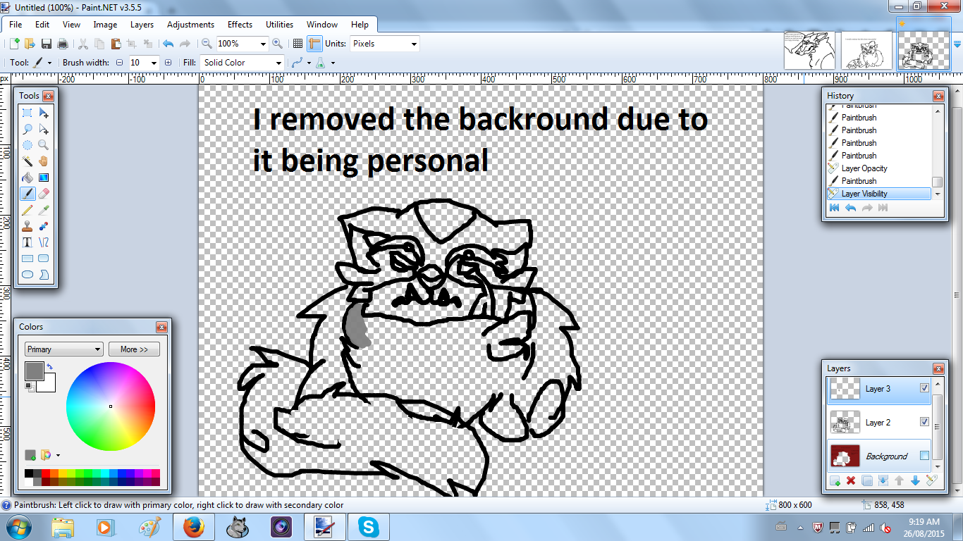Open the zoom percentage dropdown
The width and height of the screenshot is (963, 541).
coord(263,44)
